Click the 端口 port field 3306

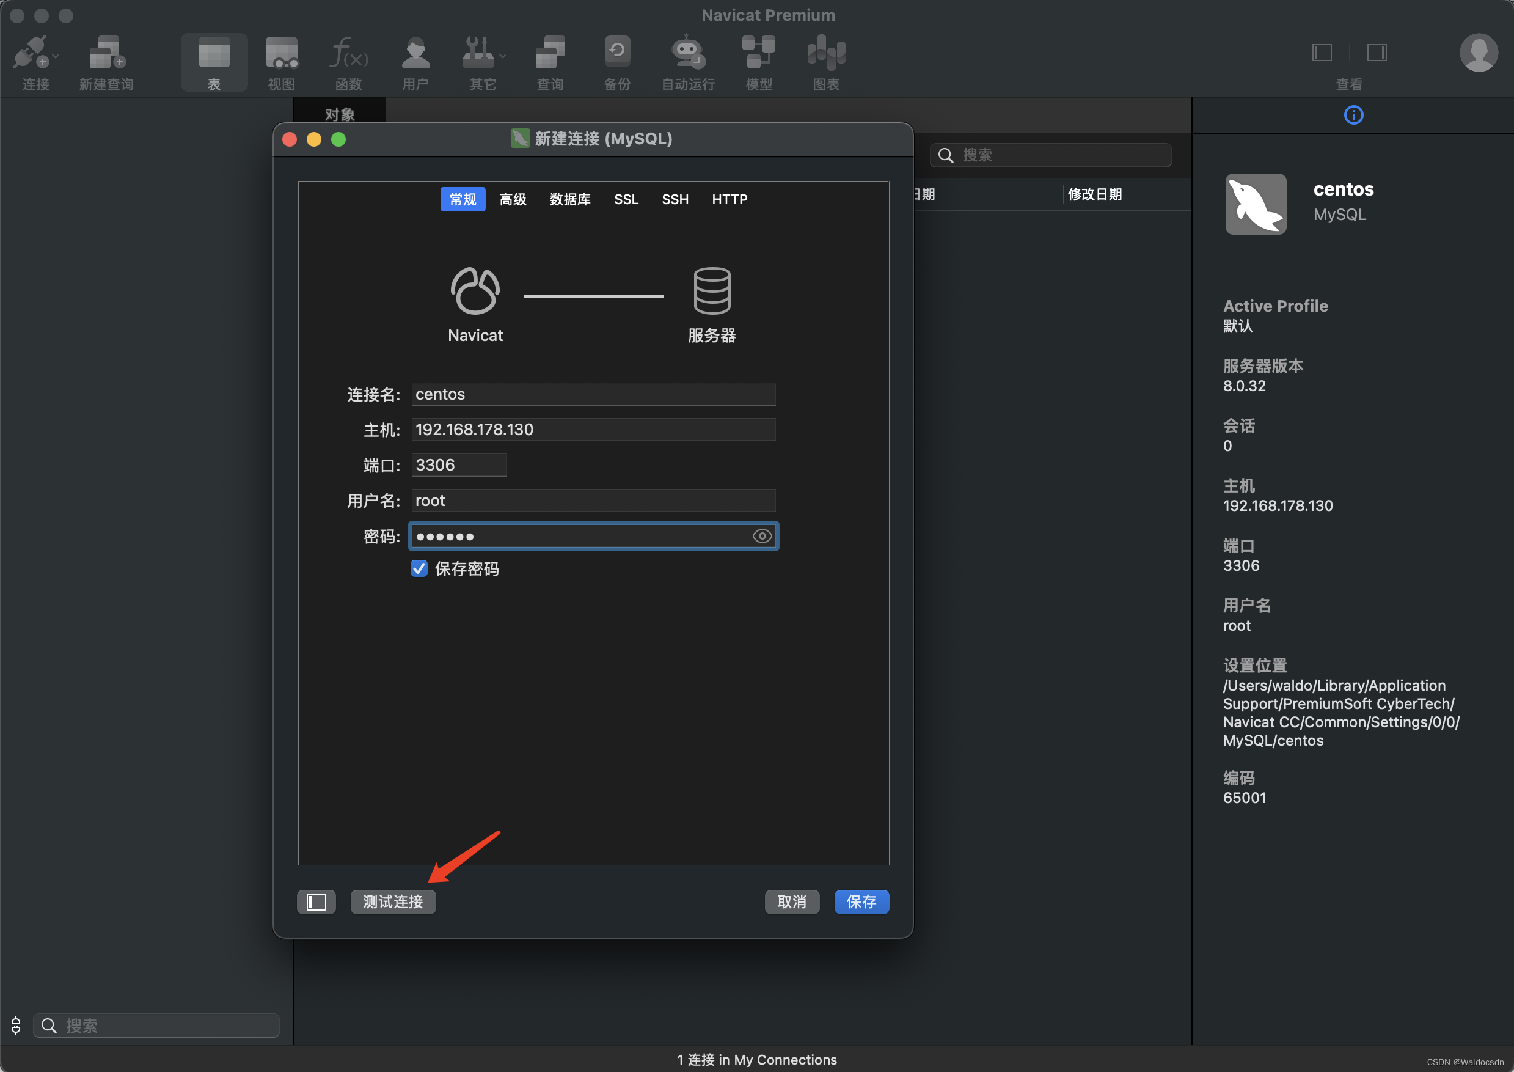point(459,464)
